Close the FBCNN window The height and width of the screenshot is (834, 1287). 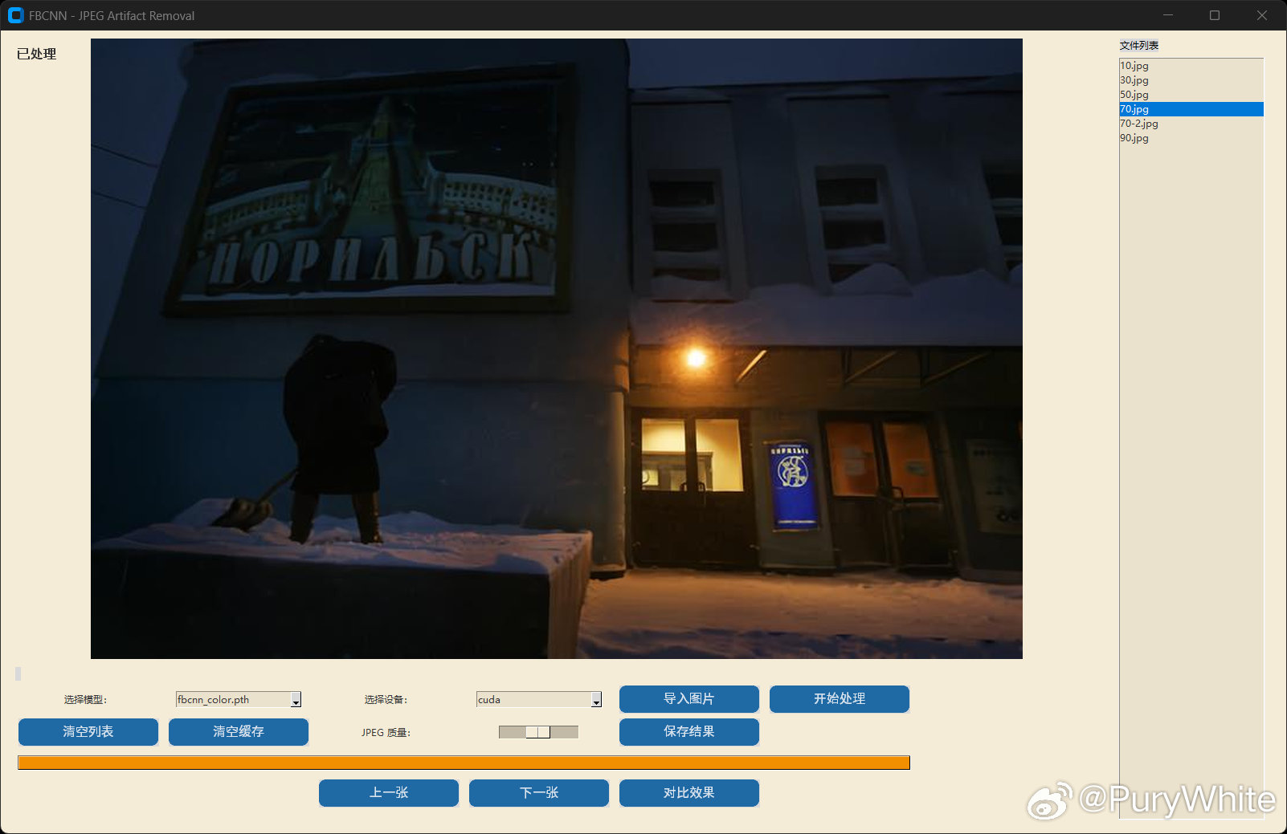point(1262,15)
